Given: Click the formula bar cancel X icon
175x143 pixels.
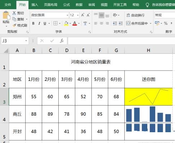Looking at the screenshot, I should (42, 41).
